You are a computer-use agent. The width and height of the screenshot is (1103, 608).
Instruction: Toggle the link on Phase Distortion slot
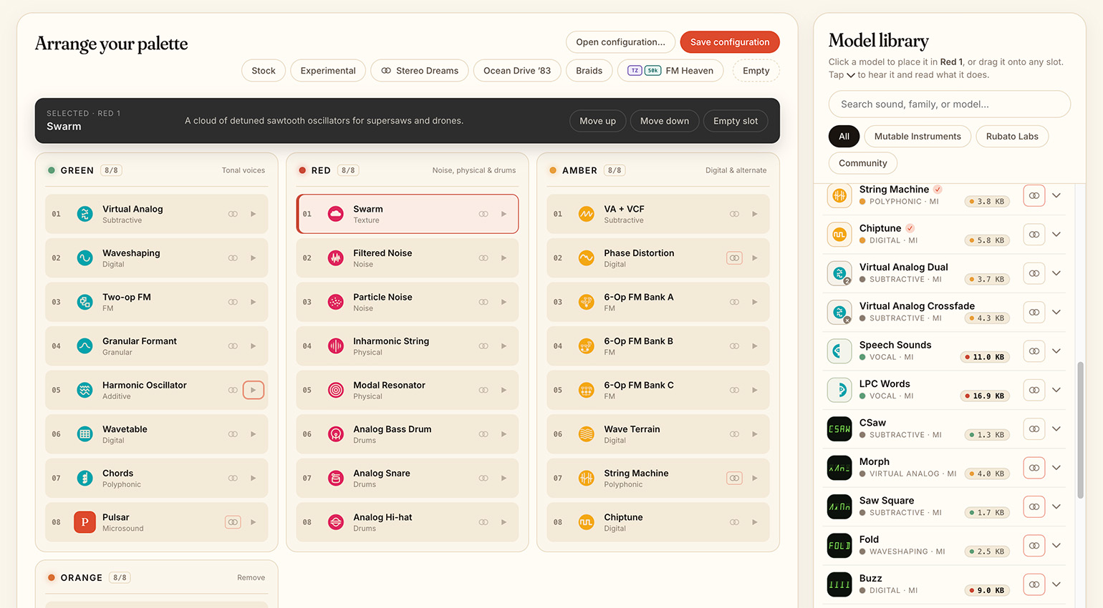pos(734,258)
